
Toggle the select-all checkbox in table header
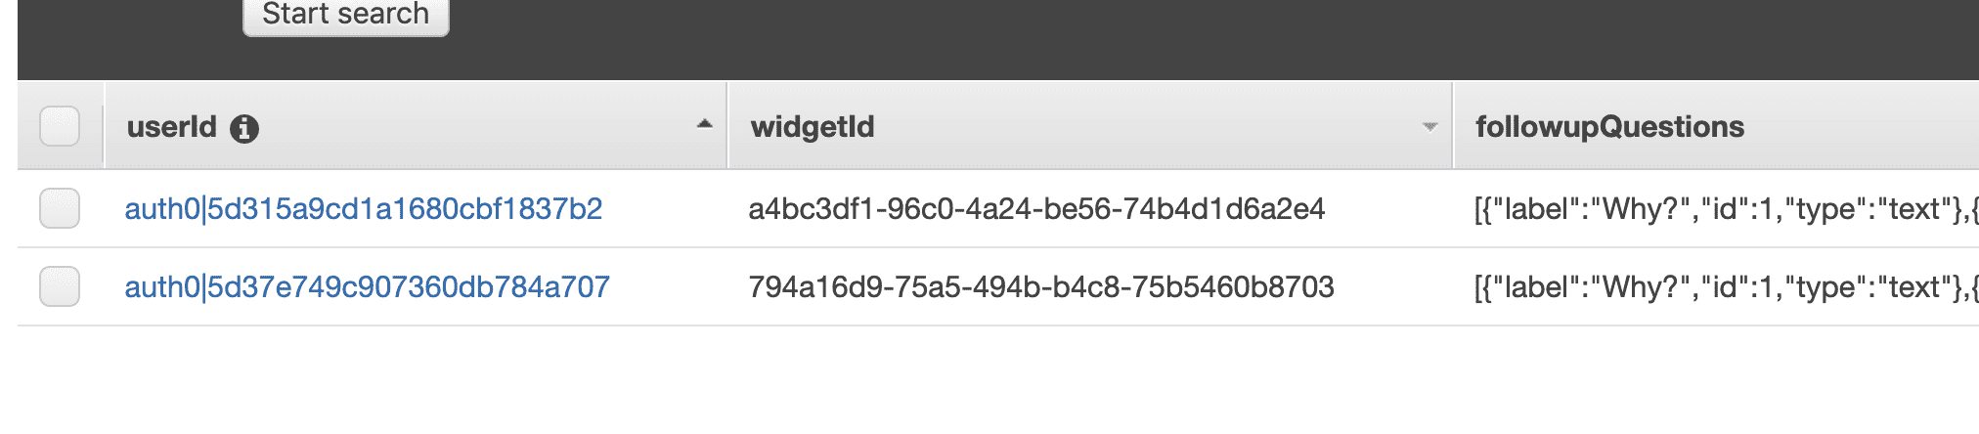coord(60,127)
